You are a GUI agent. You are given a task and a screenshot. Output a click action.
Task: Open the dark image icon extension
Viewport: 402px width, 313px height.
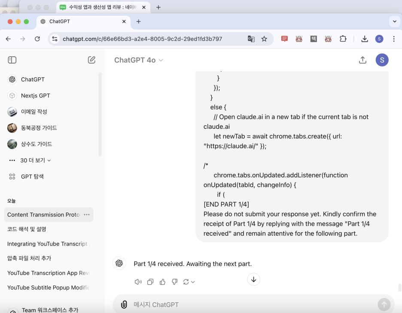click(x=314, y=39)
